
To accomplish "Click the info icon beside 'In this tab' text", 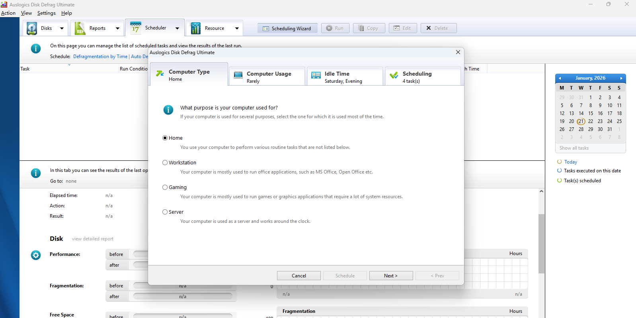I will (x=36, y=173).
